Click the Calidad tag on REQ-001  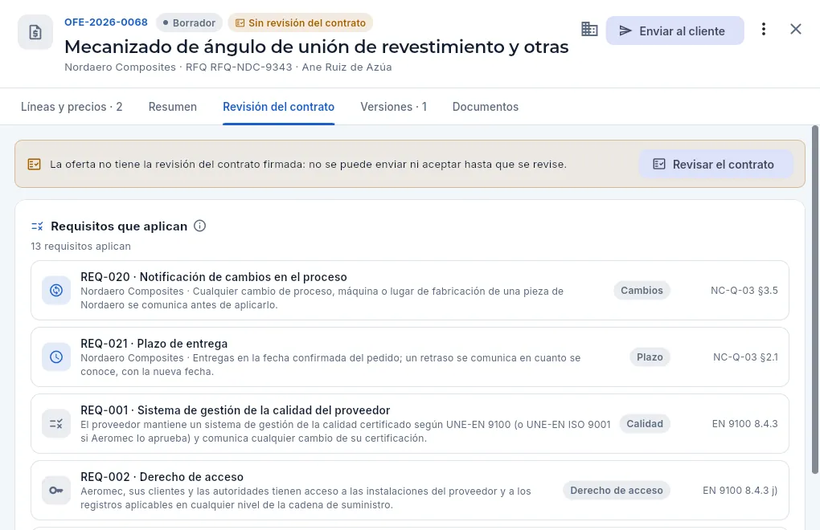tap(644, 424)
